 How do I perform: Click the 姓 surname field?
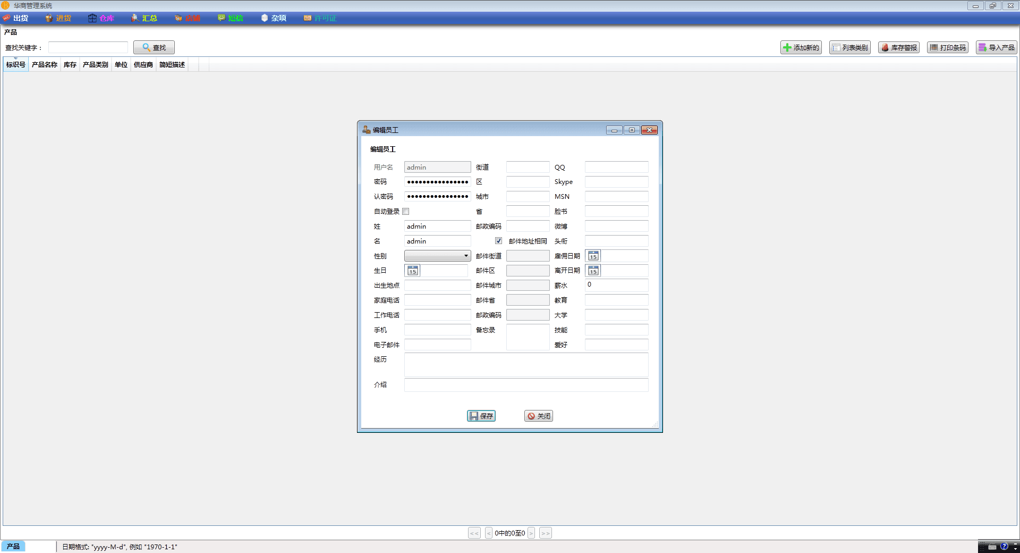tap(438, 227)
